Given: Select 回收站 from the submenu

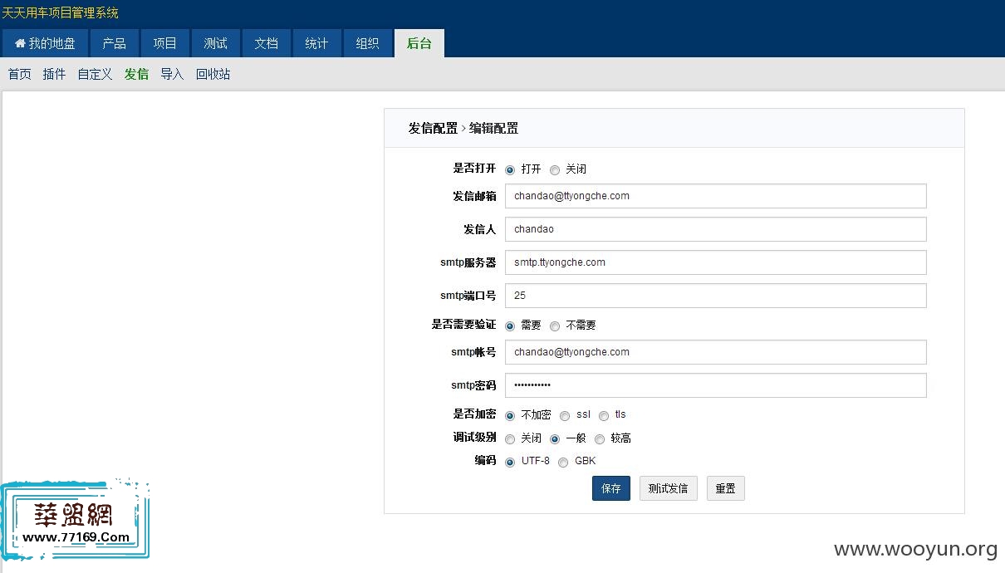Looking at the screenshot, I should (213, 74).
